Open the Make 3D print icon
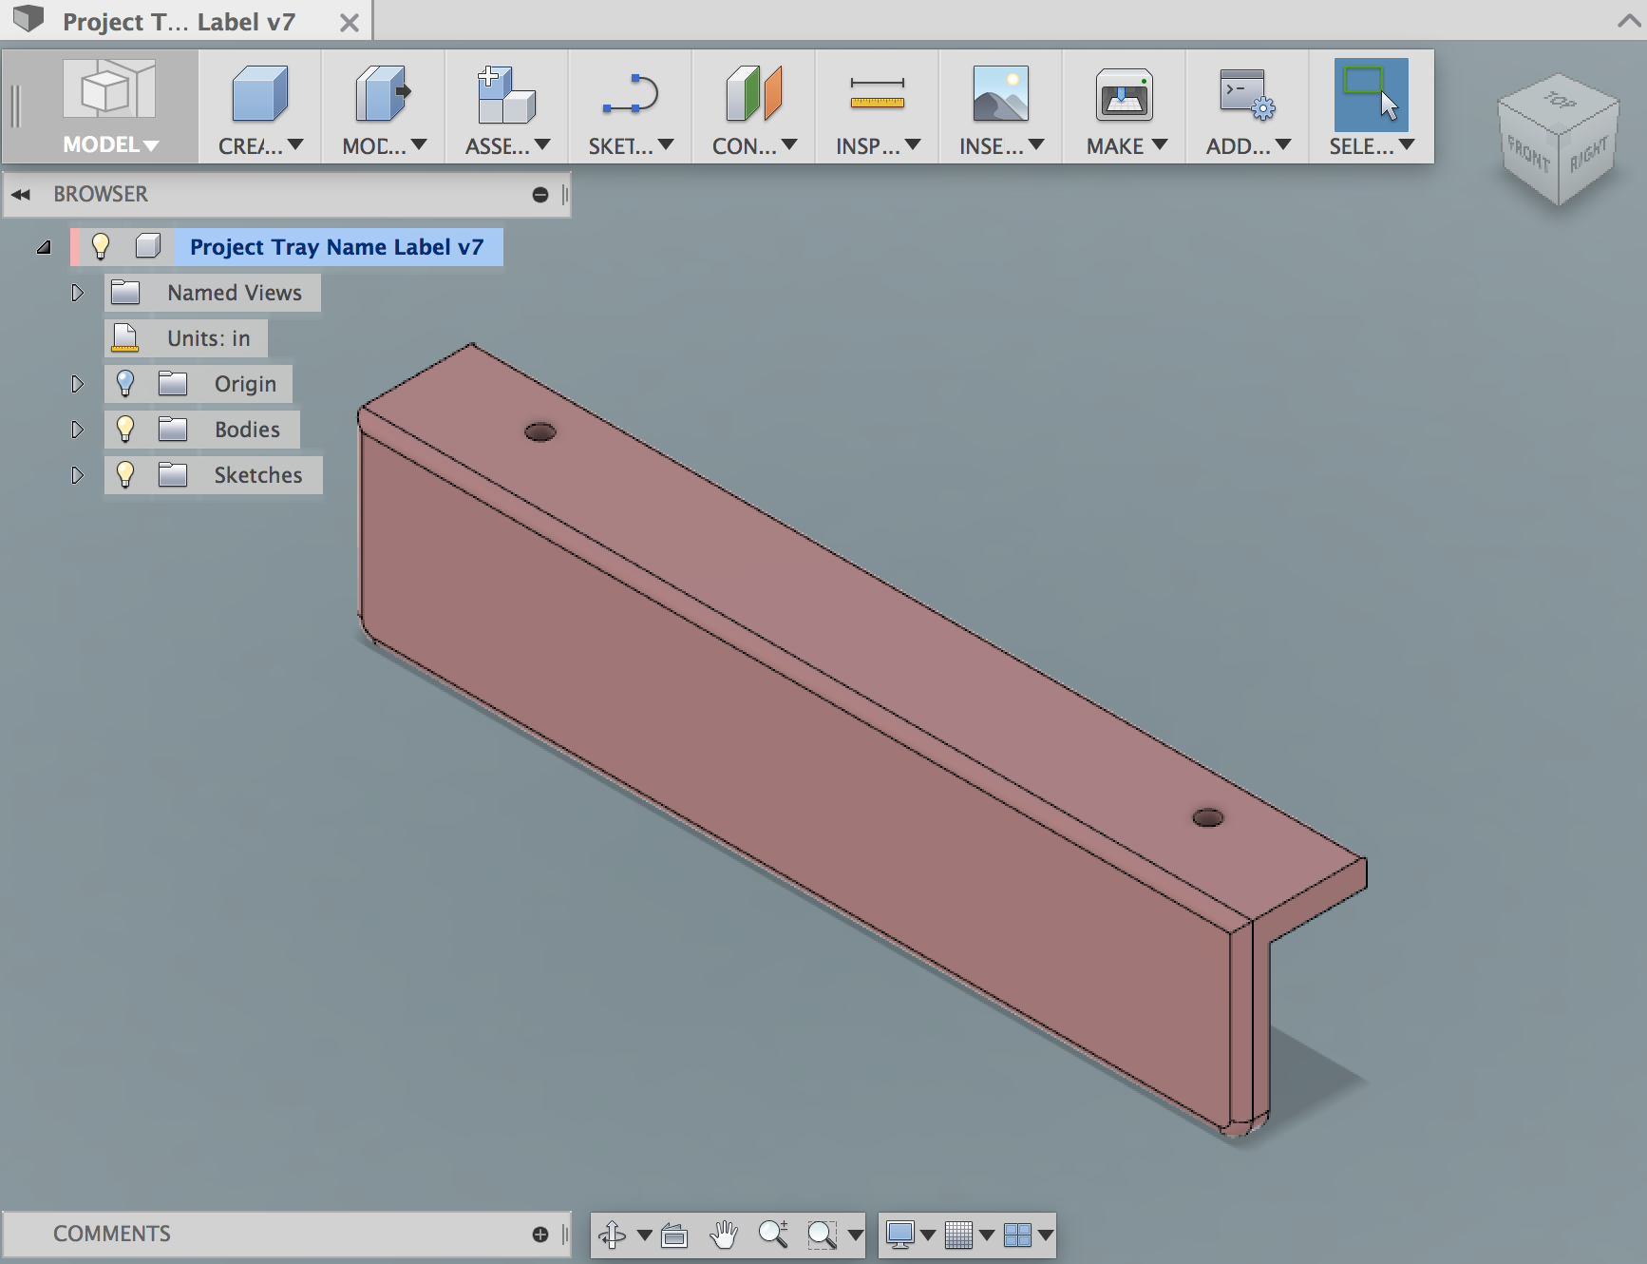Viewport: 1647px width, 1264px height. click(x=1124, y=94)
